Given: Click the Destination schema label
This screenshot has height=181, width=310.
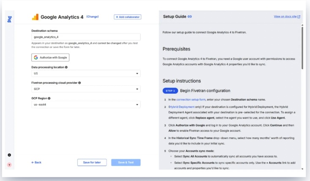Looking at the screenshot, I should 44,31.
